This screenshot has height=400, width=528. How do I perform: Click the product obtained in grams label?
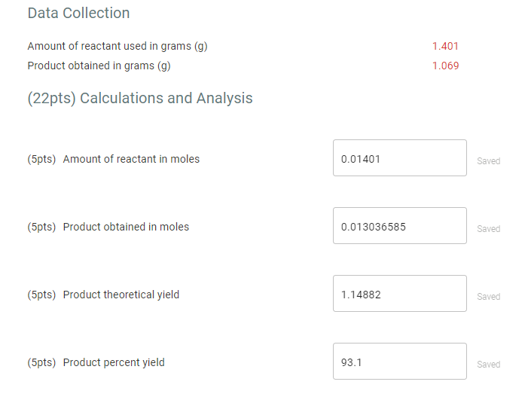(99, 66)
